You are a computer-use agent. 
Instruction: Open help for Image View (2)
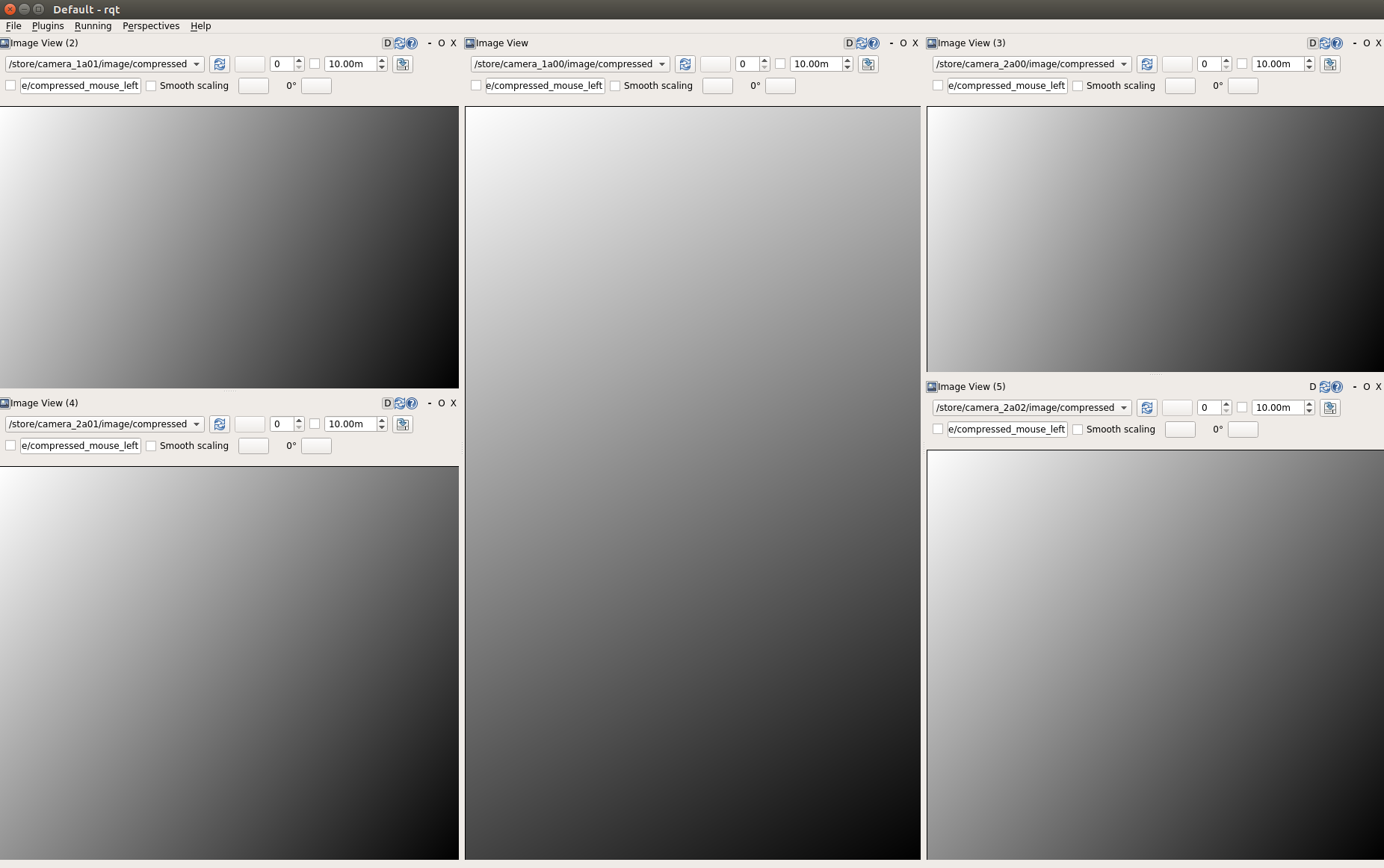pos(413,43)
